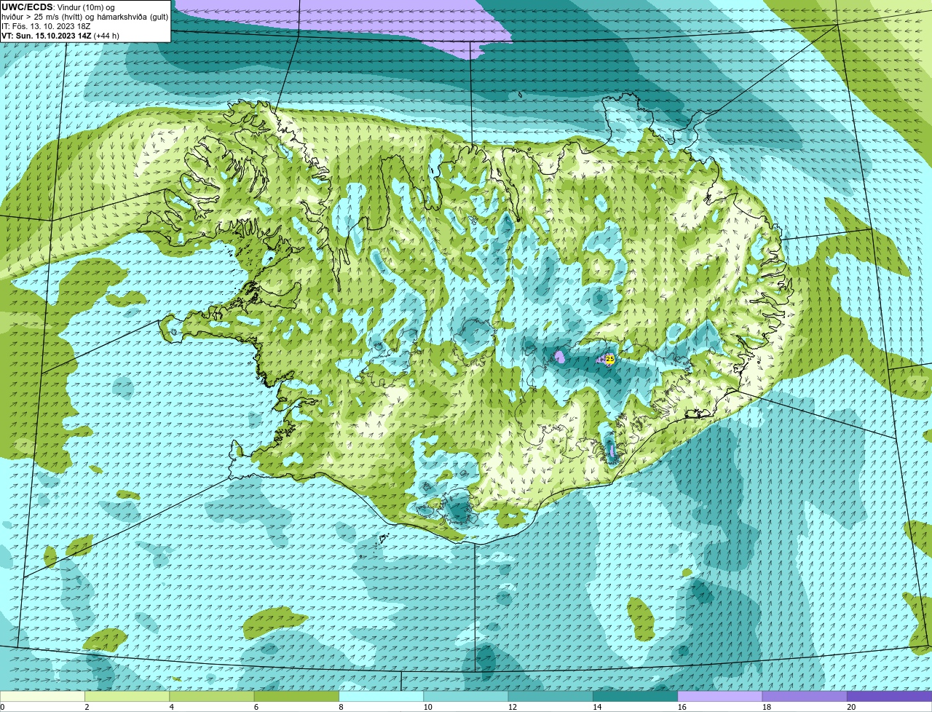The width and height of the screenshot is (932, 712).
Task: Click the 'IT: Fös. 13. 10. 2023 18Z' line
Action: click(46, 26)
